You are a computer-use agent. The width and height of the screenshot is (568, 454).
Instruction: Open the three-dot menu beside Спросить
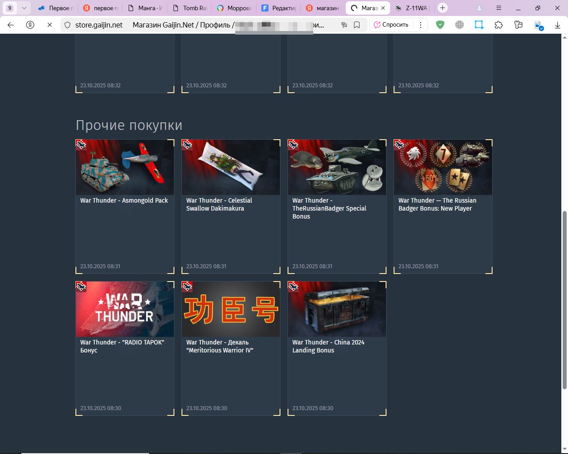pyautogui.click(x=421, y=25)
